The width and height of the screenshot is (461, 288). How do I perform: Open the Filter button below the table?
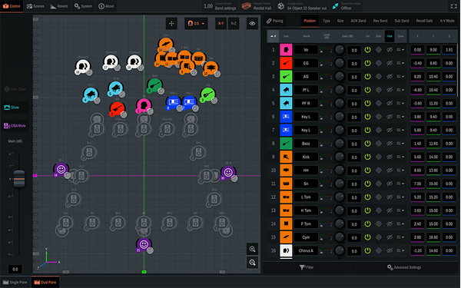coord(307,267)
